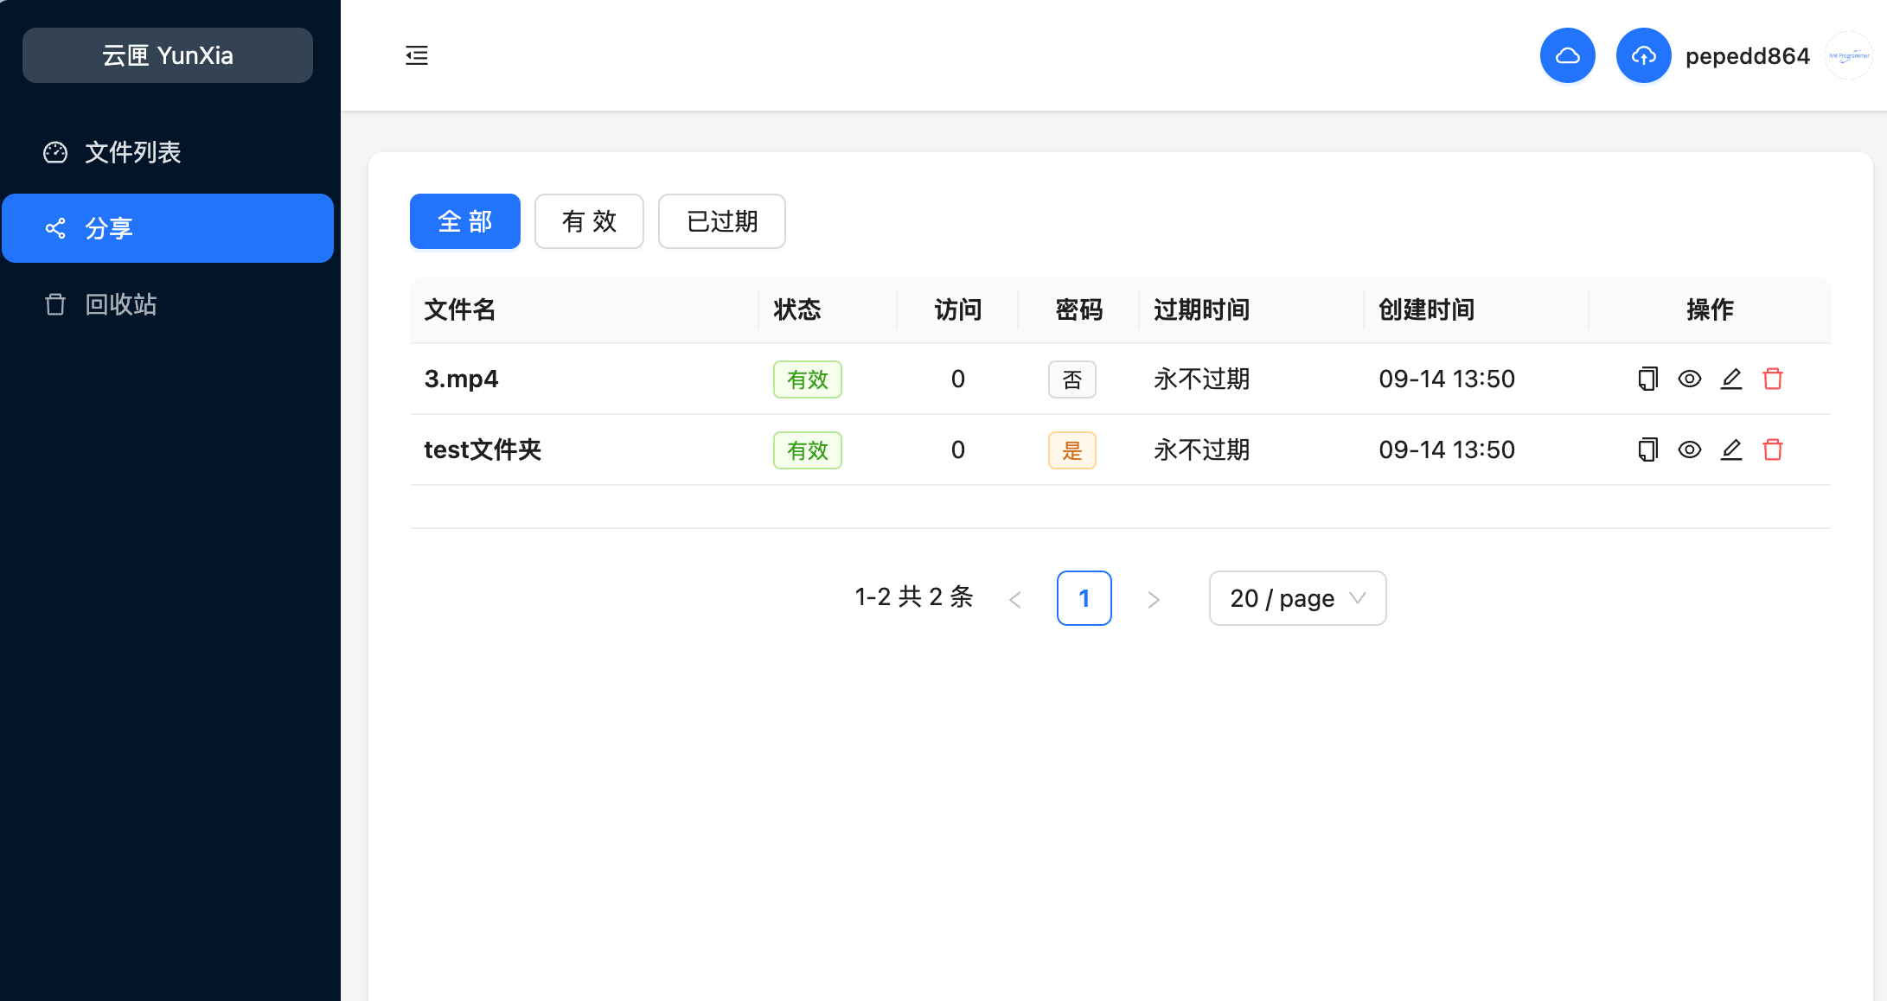Viewport: 1887px width, 1001px height.
Task: Open the 20 / page size dropdown
Action: [1296, 598]
